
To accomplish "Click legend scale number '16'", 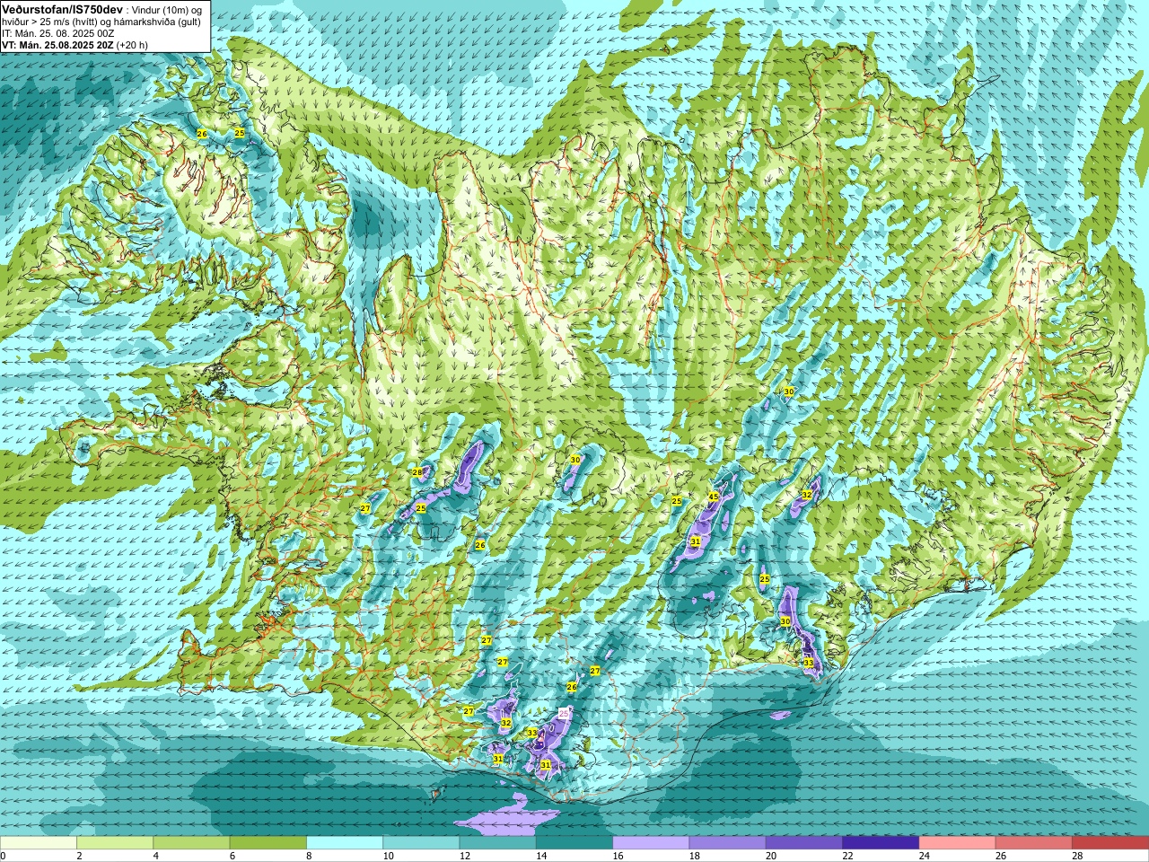I will 618,856.
